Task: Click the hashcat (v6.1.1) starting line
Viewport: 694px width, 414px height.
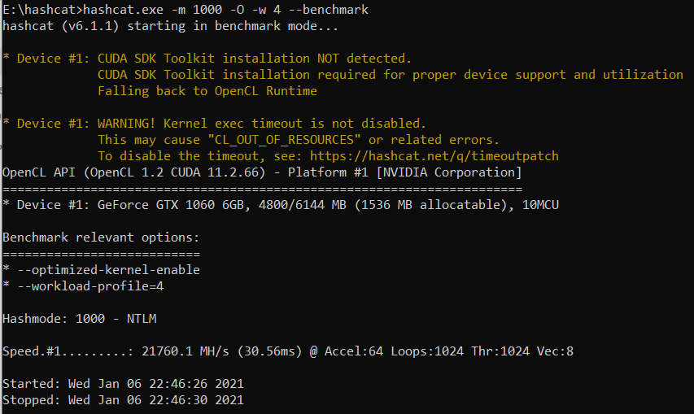Action: (171, 26)
